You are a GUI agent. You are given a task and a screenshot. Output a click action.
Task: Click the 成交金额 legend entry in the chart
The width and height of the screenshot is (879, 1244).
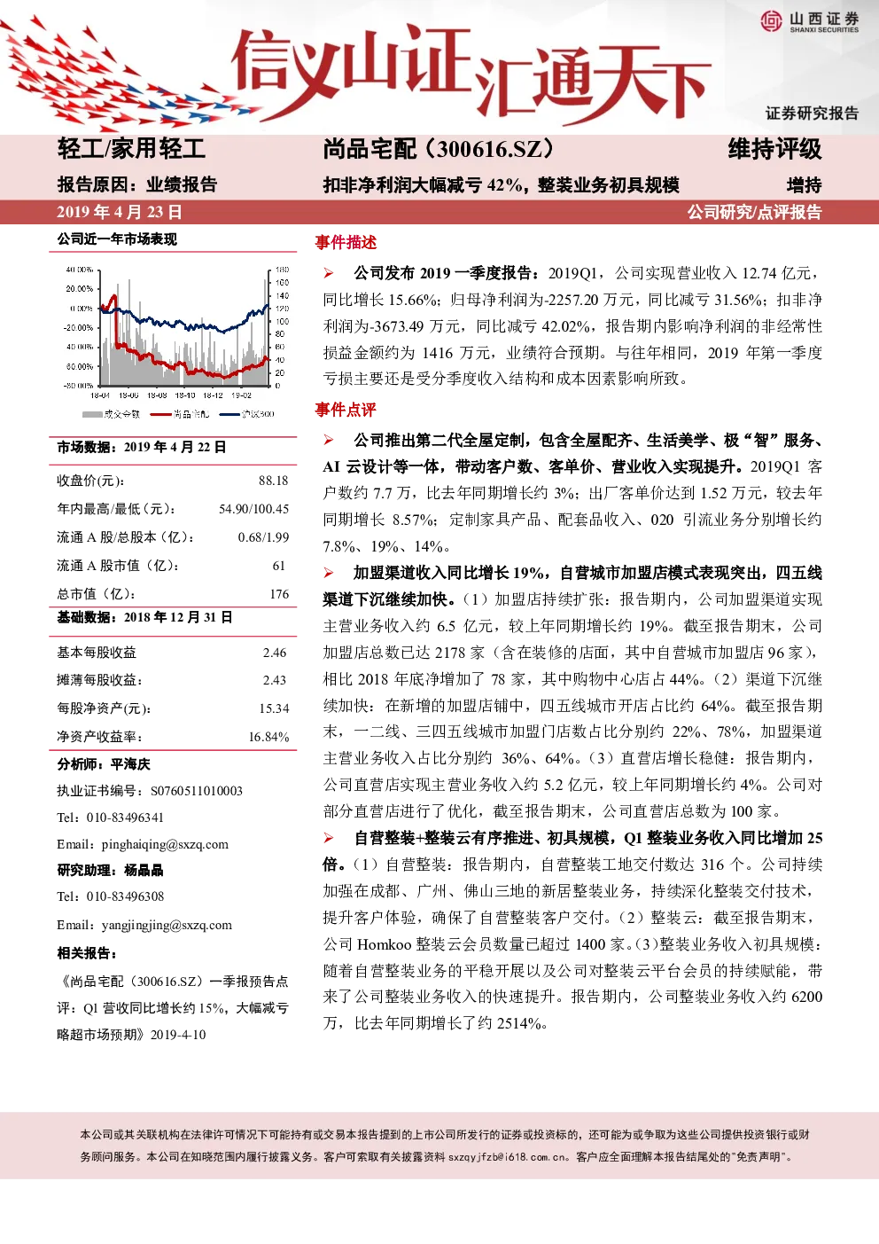[x=111, y=414]
